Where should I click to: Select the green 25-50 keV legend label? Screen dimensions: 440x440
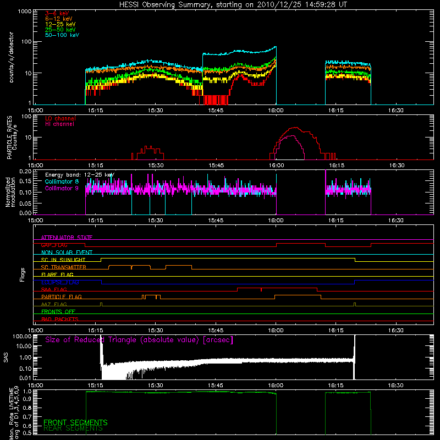tap(61, 30)
